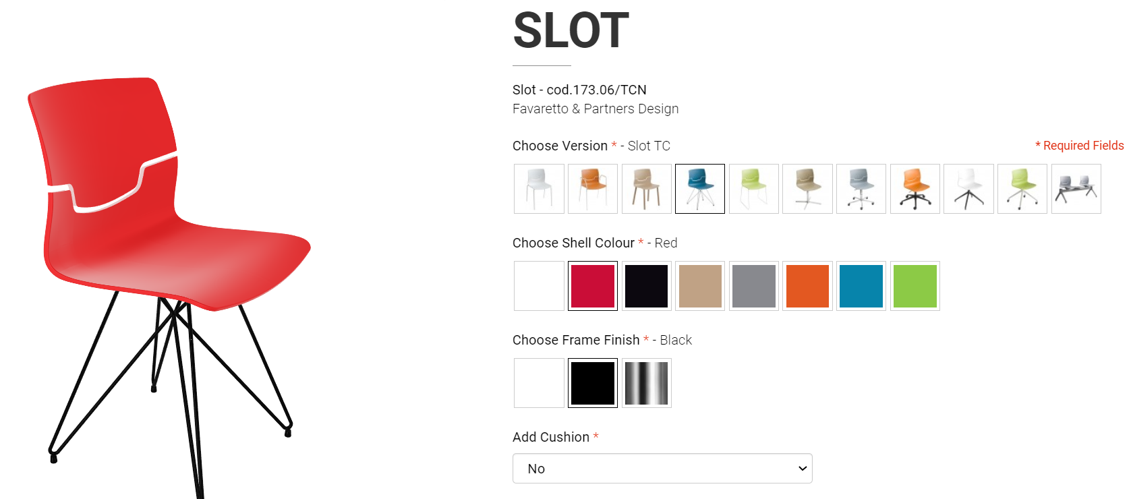Choose the beige shell colour
Screen dimensions: 1131x499
700,286
